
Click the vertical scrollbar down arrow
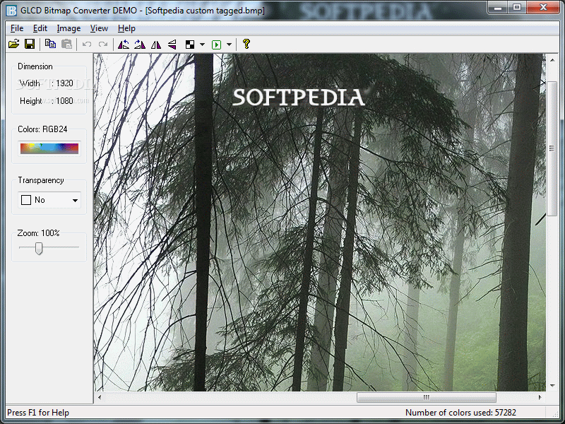tap(552, 385)
